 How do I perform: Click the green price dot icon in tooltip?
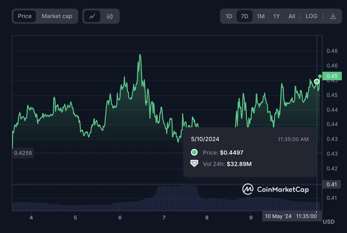(x=194, y=152)
